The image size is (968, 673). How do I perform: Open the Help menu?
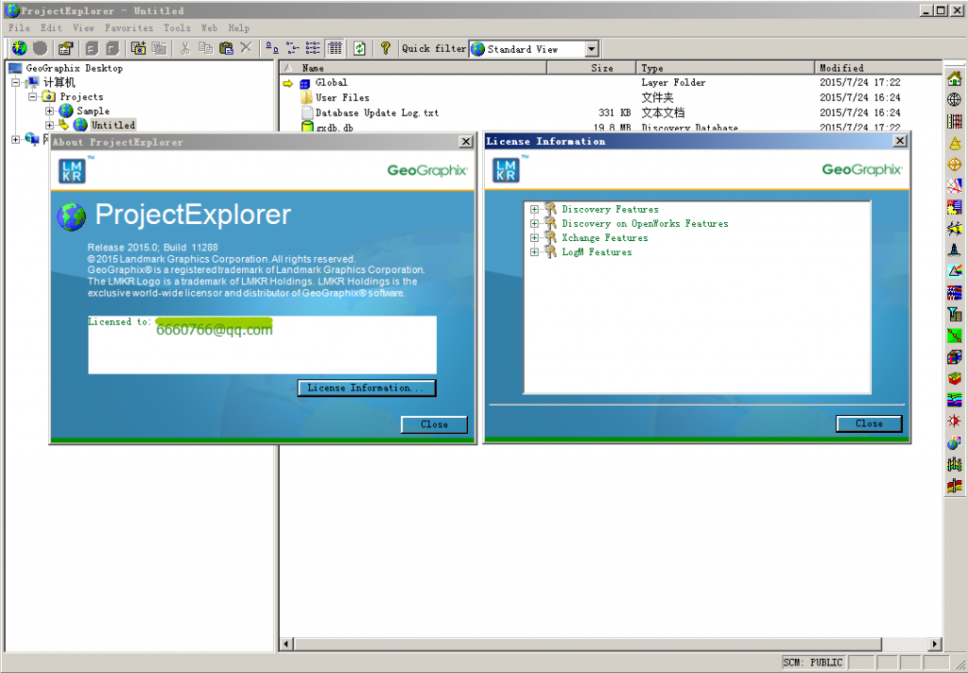pos(239,27)
